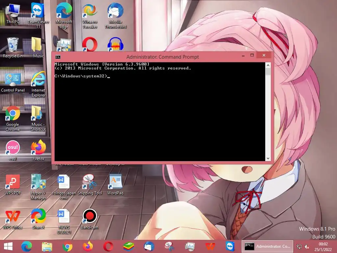The image size is (337, 253).
Task: Launch Chrome from the taskbar
Action: click(x=67, y=246)
